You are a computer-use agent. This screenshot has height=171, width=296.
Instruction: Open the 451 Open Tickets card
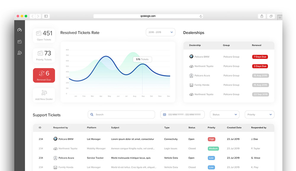(x=44, y=35)
